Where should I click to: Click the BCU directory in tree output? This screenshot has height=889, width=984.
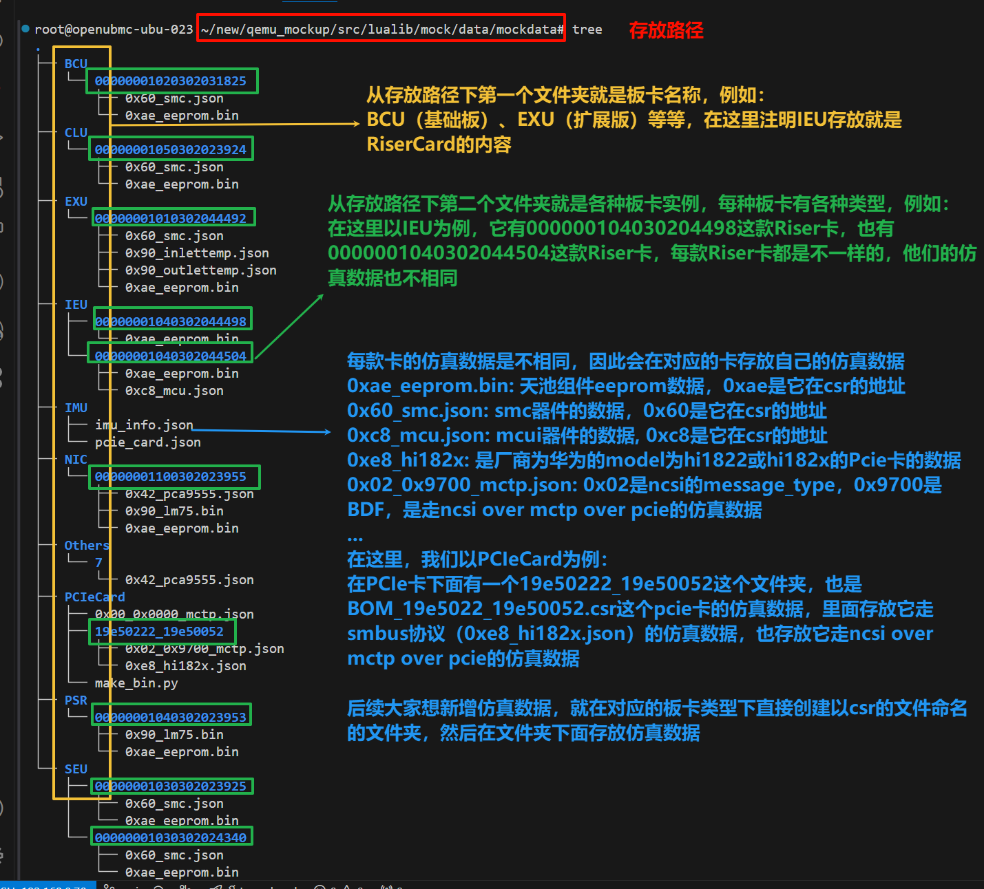click(x=76, y=64)
